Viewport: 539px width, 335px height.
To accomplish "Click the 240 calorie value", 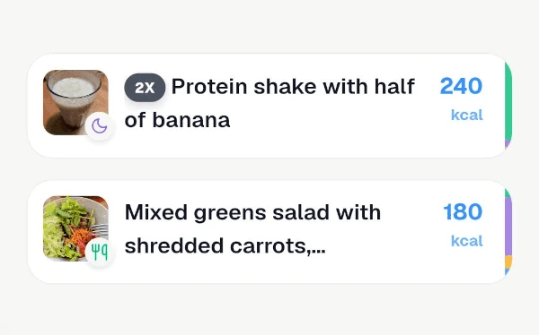I will pos(461,86).
